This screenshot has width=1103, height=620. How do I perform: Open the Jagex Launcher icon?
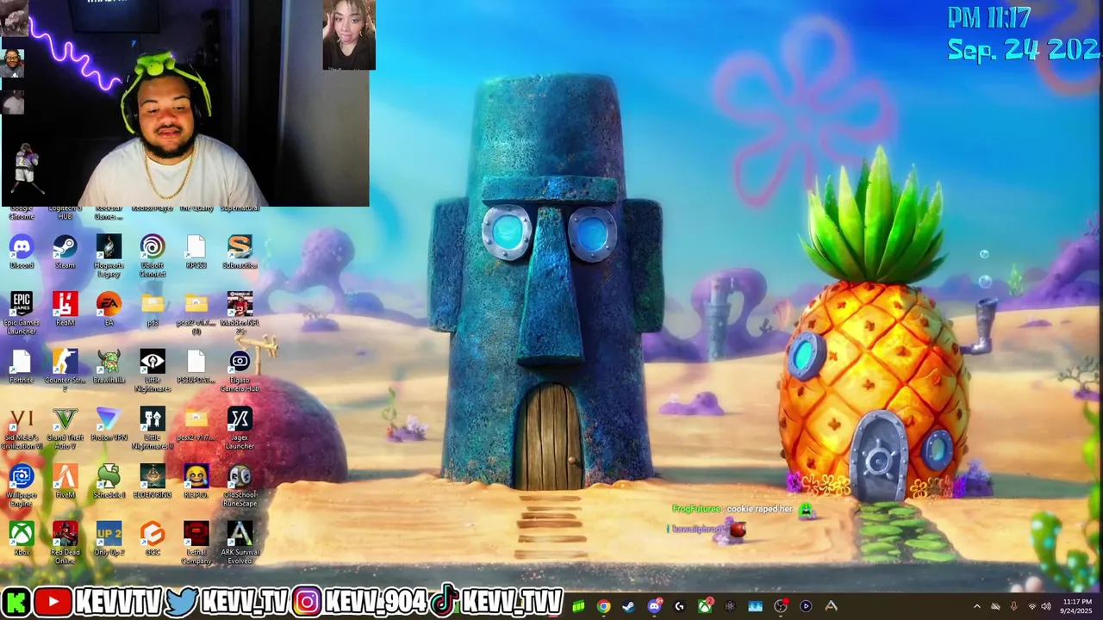tap(240, 428)
